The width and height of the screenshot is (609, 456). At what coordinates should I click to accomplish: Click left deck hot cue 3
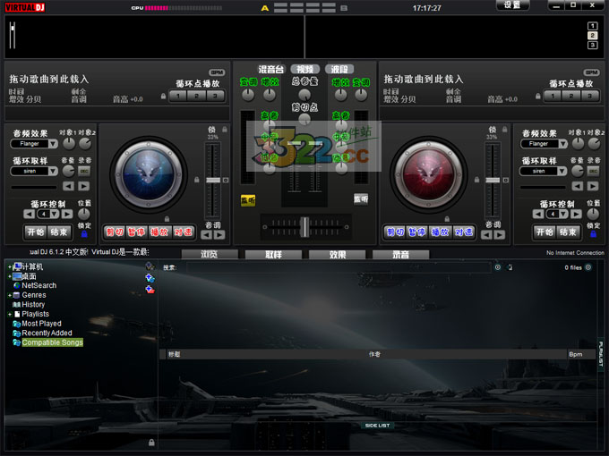pos(215,96)
